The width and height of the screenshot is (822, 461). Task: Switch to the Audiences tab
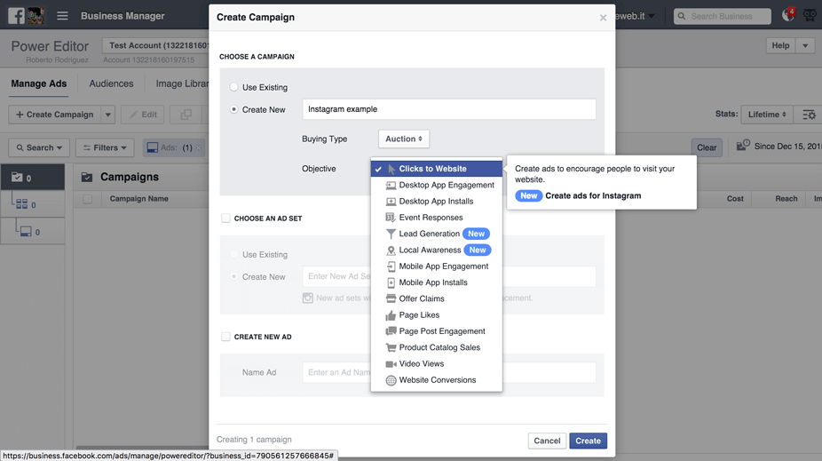111,83
